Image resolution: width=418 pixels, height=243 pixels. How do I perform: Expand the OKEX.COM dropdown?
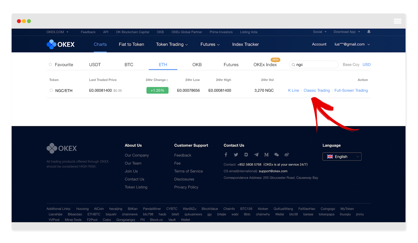tap(57, 32)
